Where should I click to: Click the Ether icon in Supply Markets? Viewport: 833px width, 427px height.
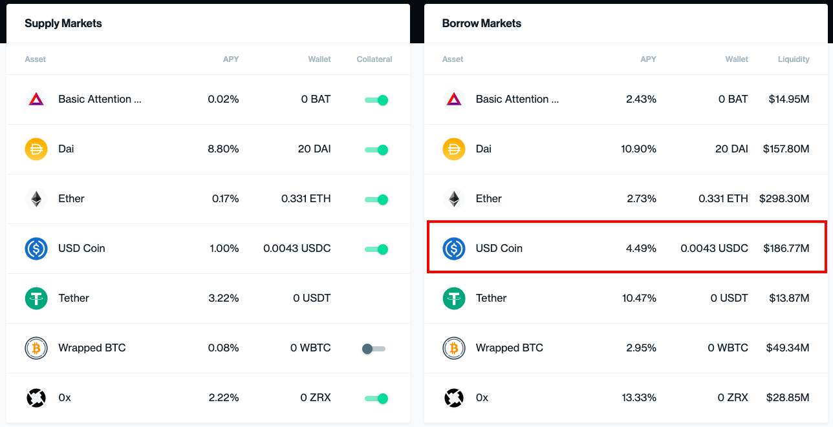[36, 199]
